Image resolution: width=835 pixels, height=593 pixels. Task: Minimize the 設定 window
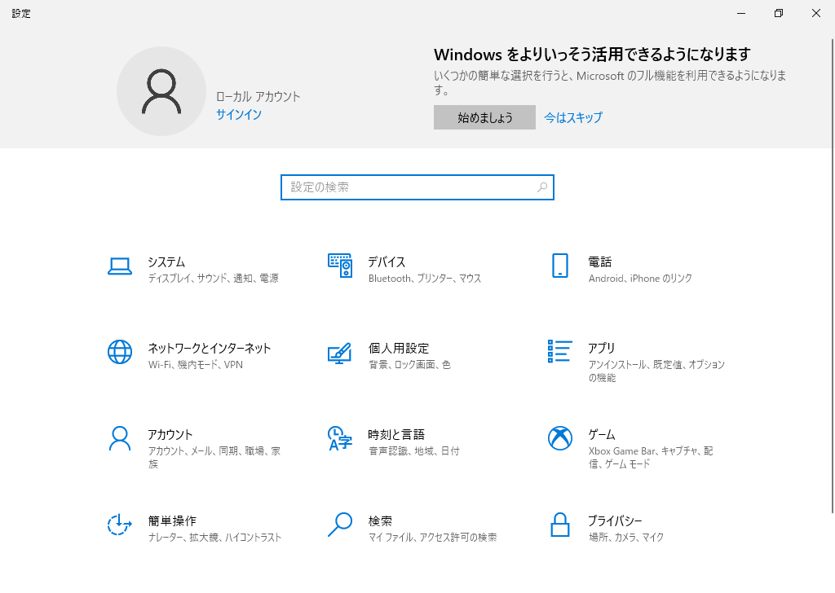click(x=740, y=13)
